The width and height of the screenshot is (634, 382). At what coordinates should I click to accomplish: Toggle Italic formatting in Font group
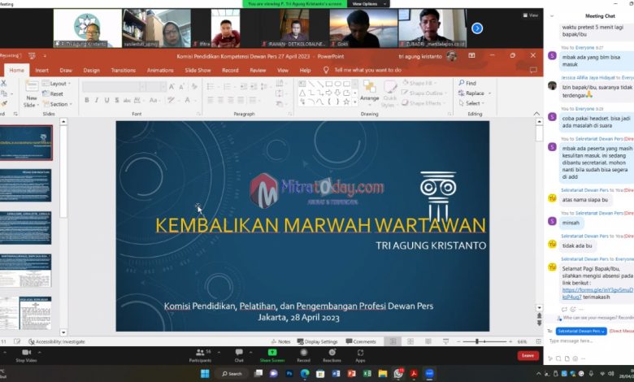point(97,100)
